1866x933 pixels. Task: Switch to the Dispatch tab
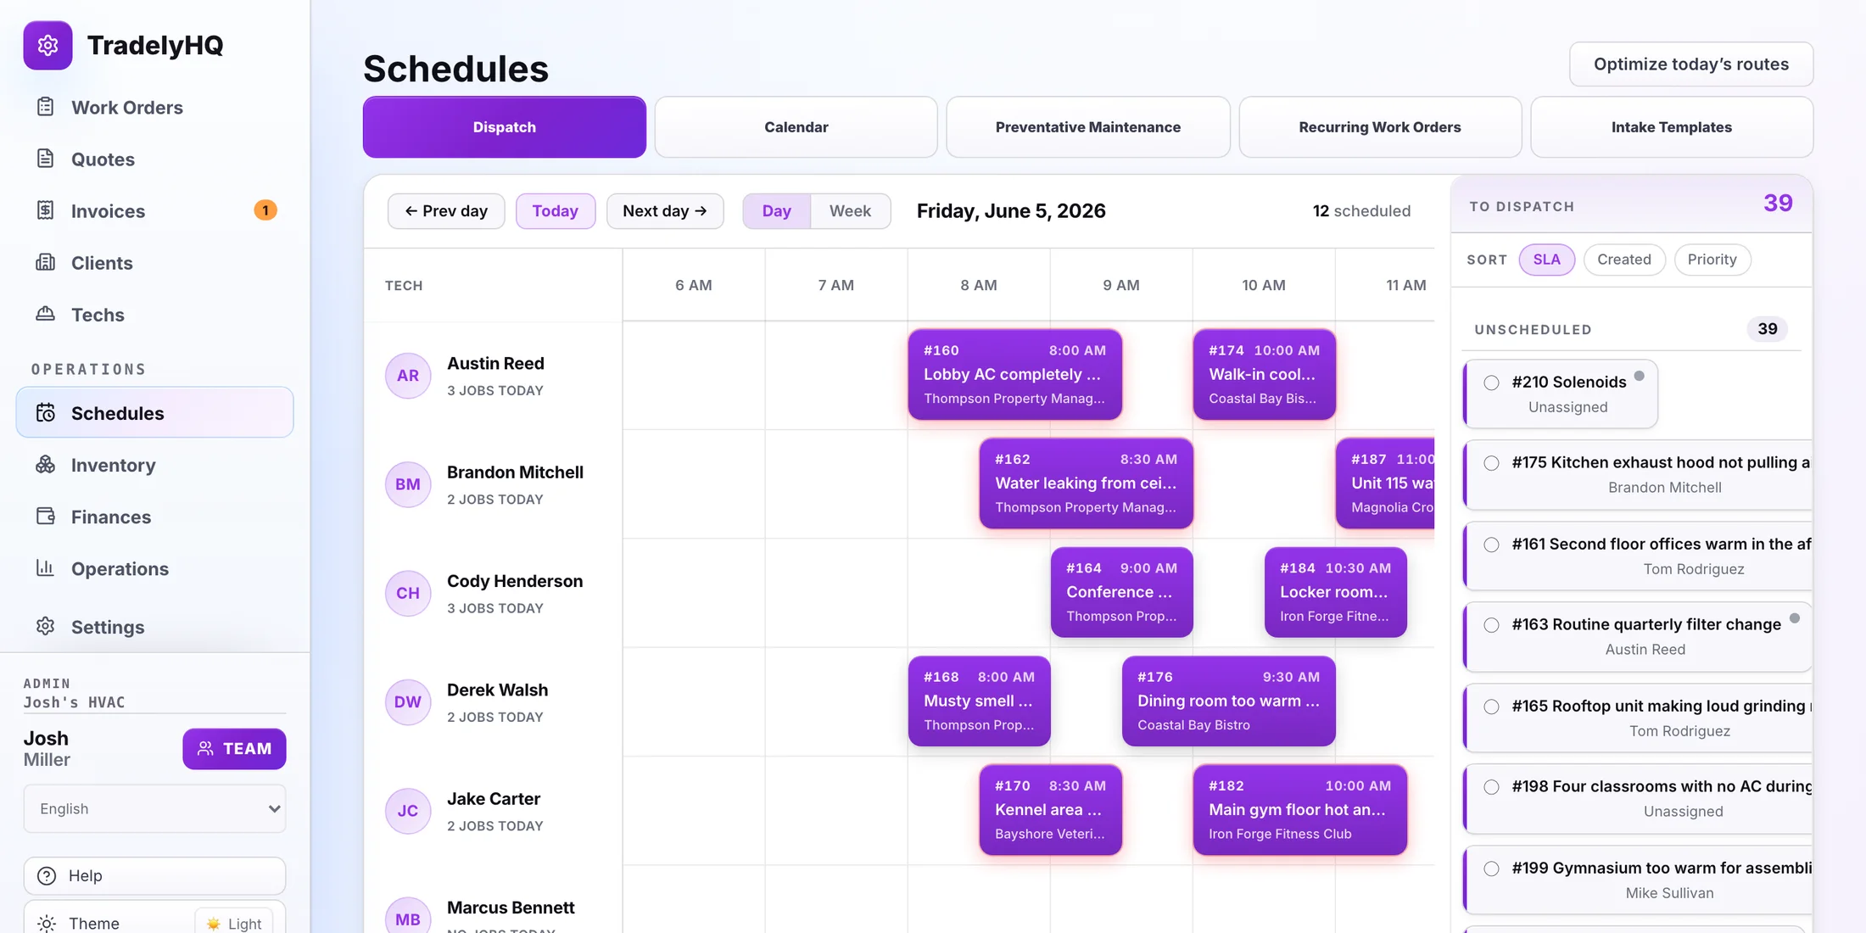tap(504, 126)
